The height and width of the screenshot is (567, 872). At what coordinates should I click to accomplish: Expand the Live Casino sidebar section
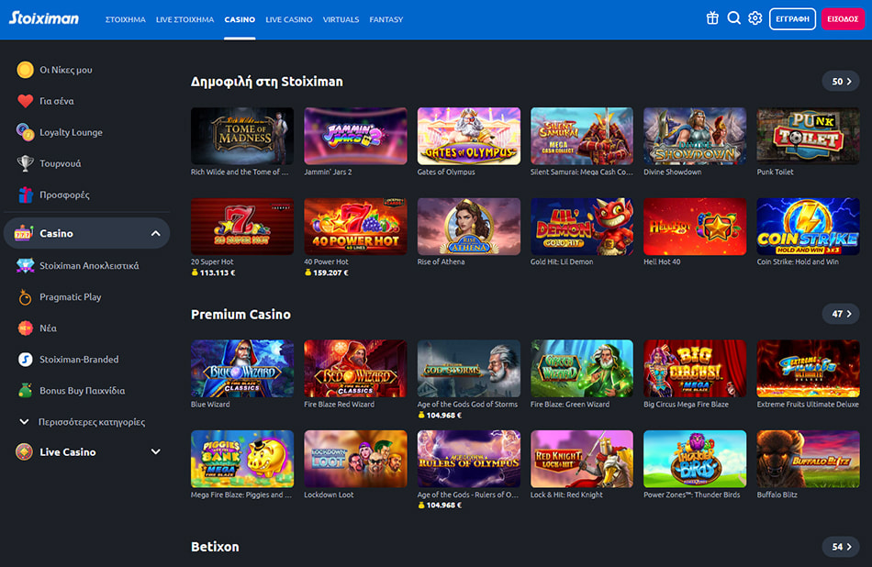tap(156, 452)
